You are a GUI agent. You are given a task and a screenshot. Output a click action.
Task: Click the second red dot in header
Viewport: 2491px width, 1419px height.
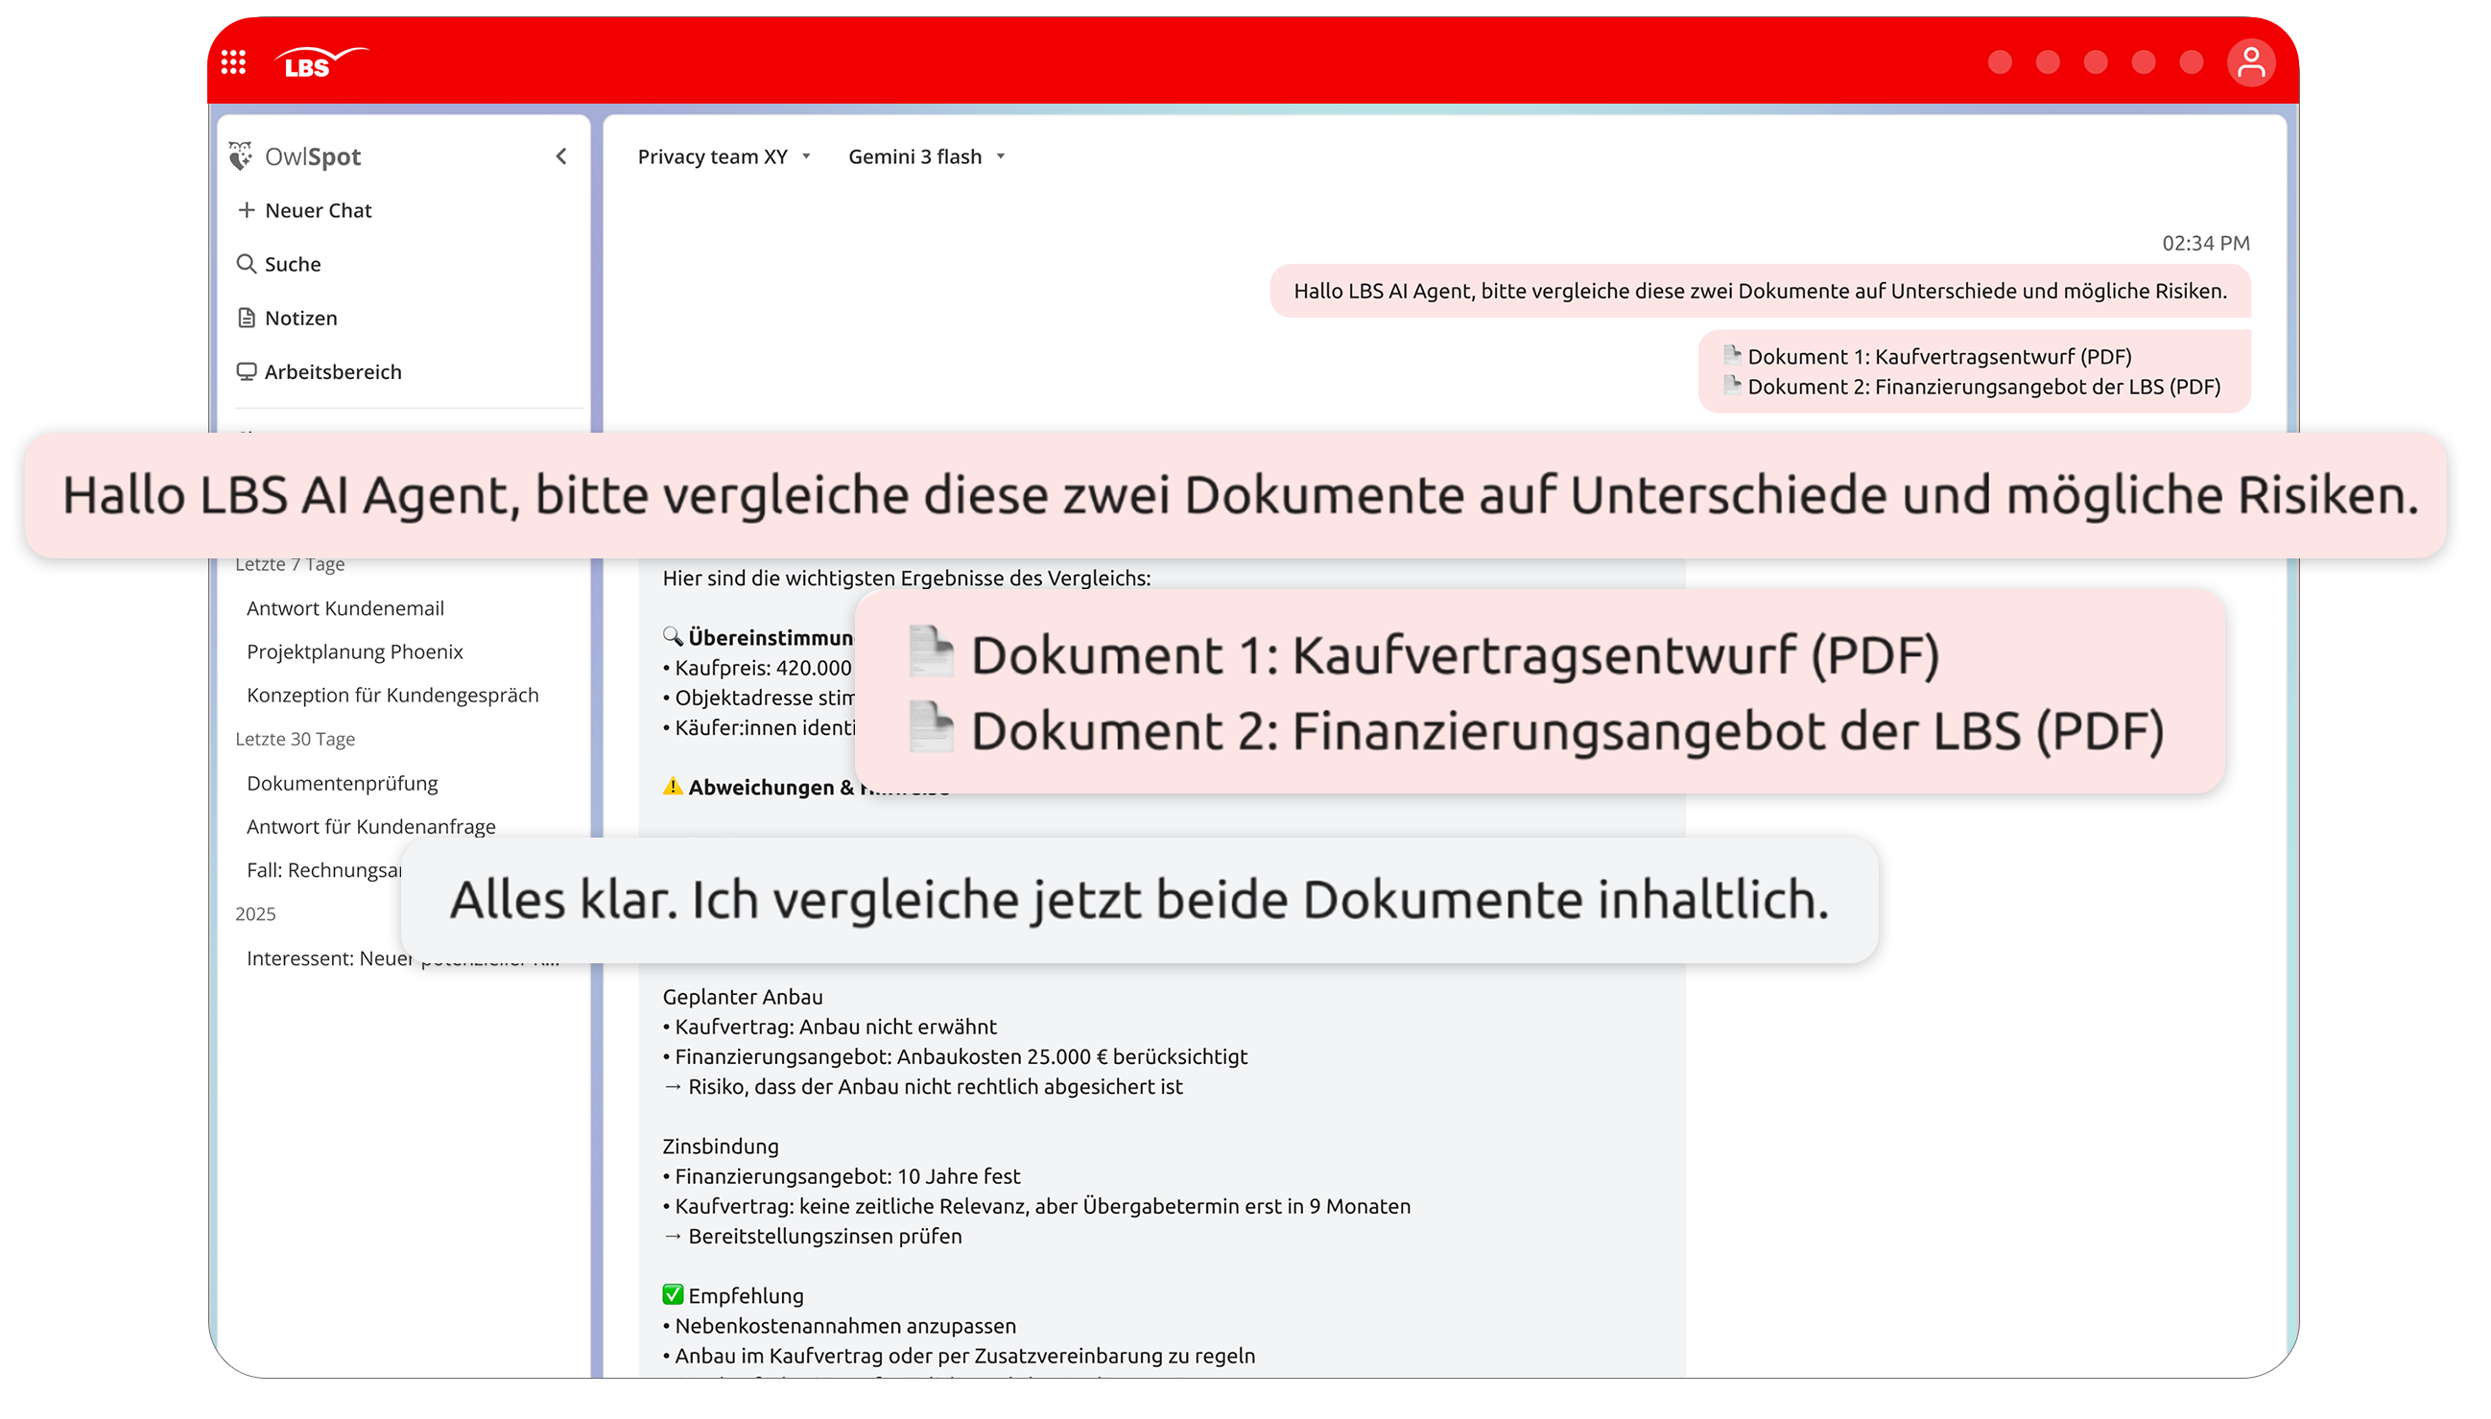pyautogui.click(x=2048, y=62)
